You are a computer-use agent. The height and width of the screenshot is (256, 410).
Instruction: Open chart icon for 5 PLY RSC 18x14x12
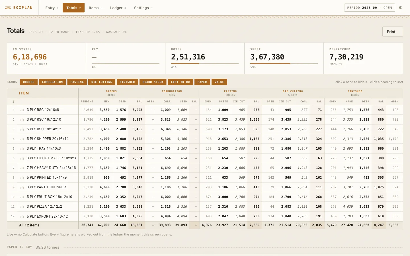[x=22, y=129]
